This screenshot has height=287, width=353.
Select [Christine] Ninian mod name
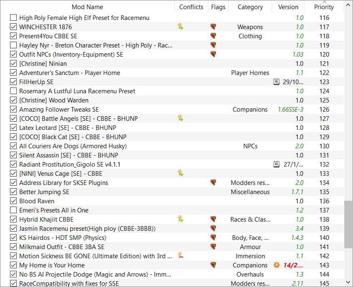click(43, 64)
